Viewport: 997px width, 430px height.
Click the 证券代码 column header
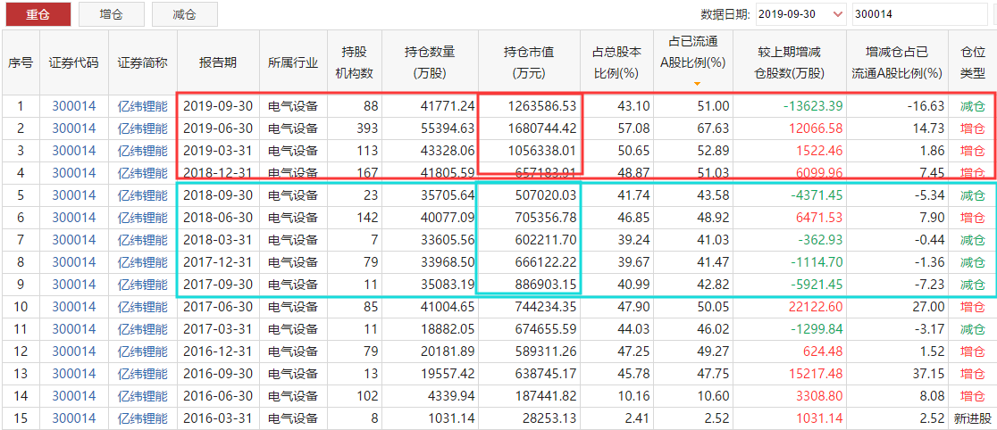tap(74, 62)
